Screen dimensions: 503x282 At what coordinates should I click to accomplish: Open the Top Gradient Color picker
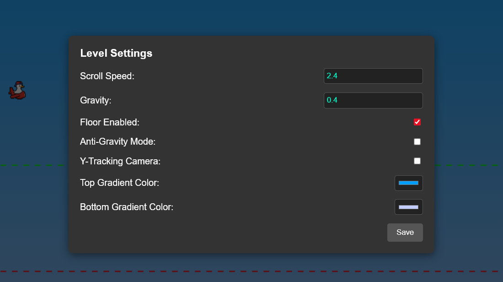(408, 183)
